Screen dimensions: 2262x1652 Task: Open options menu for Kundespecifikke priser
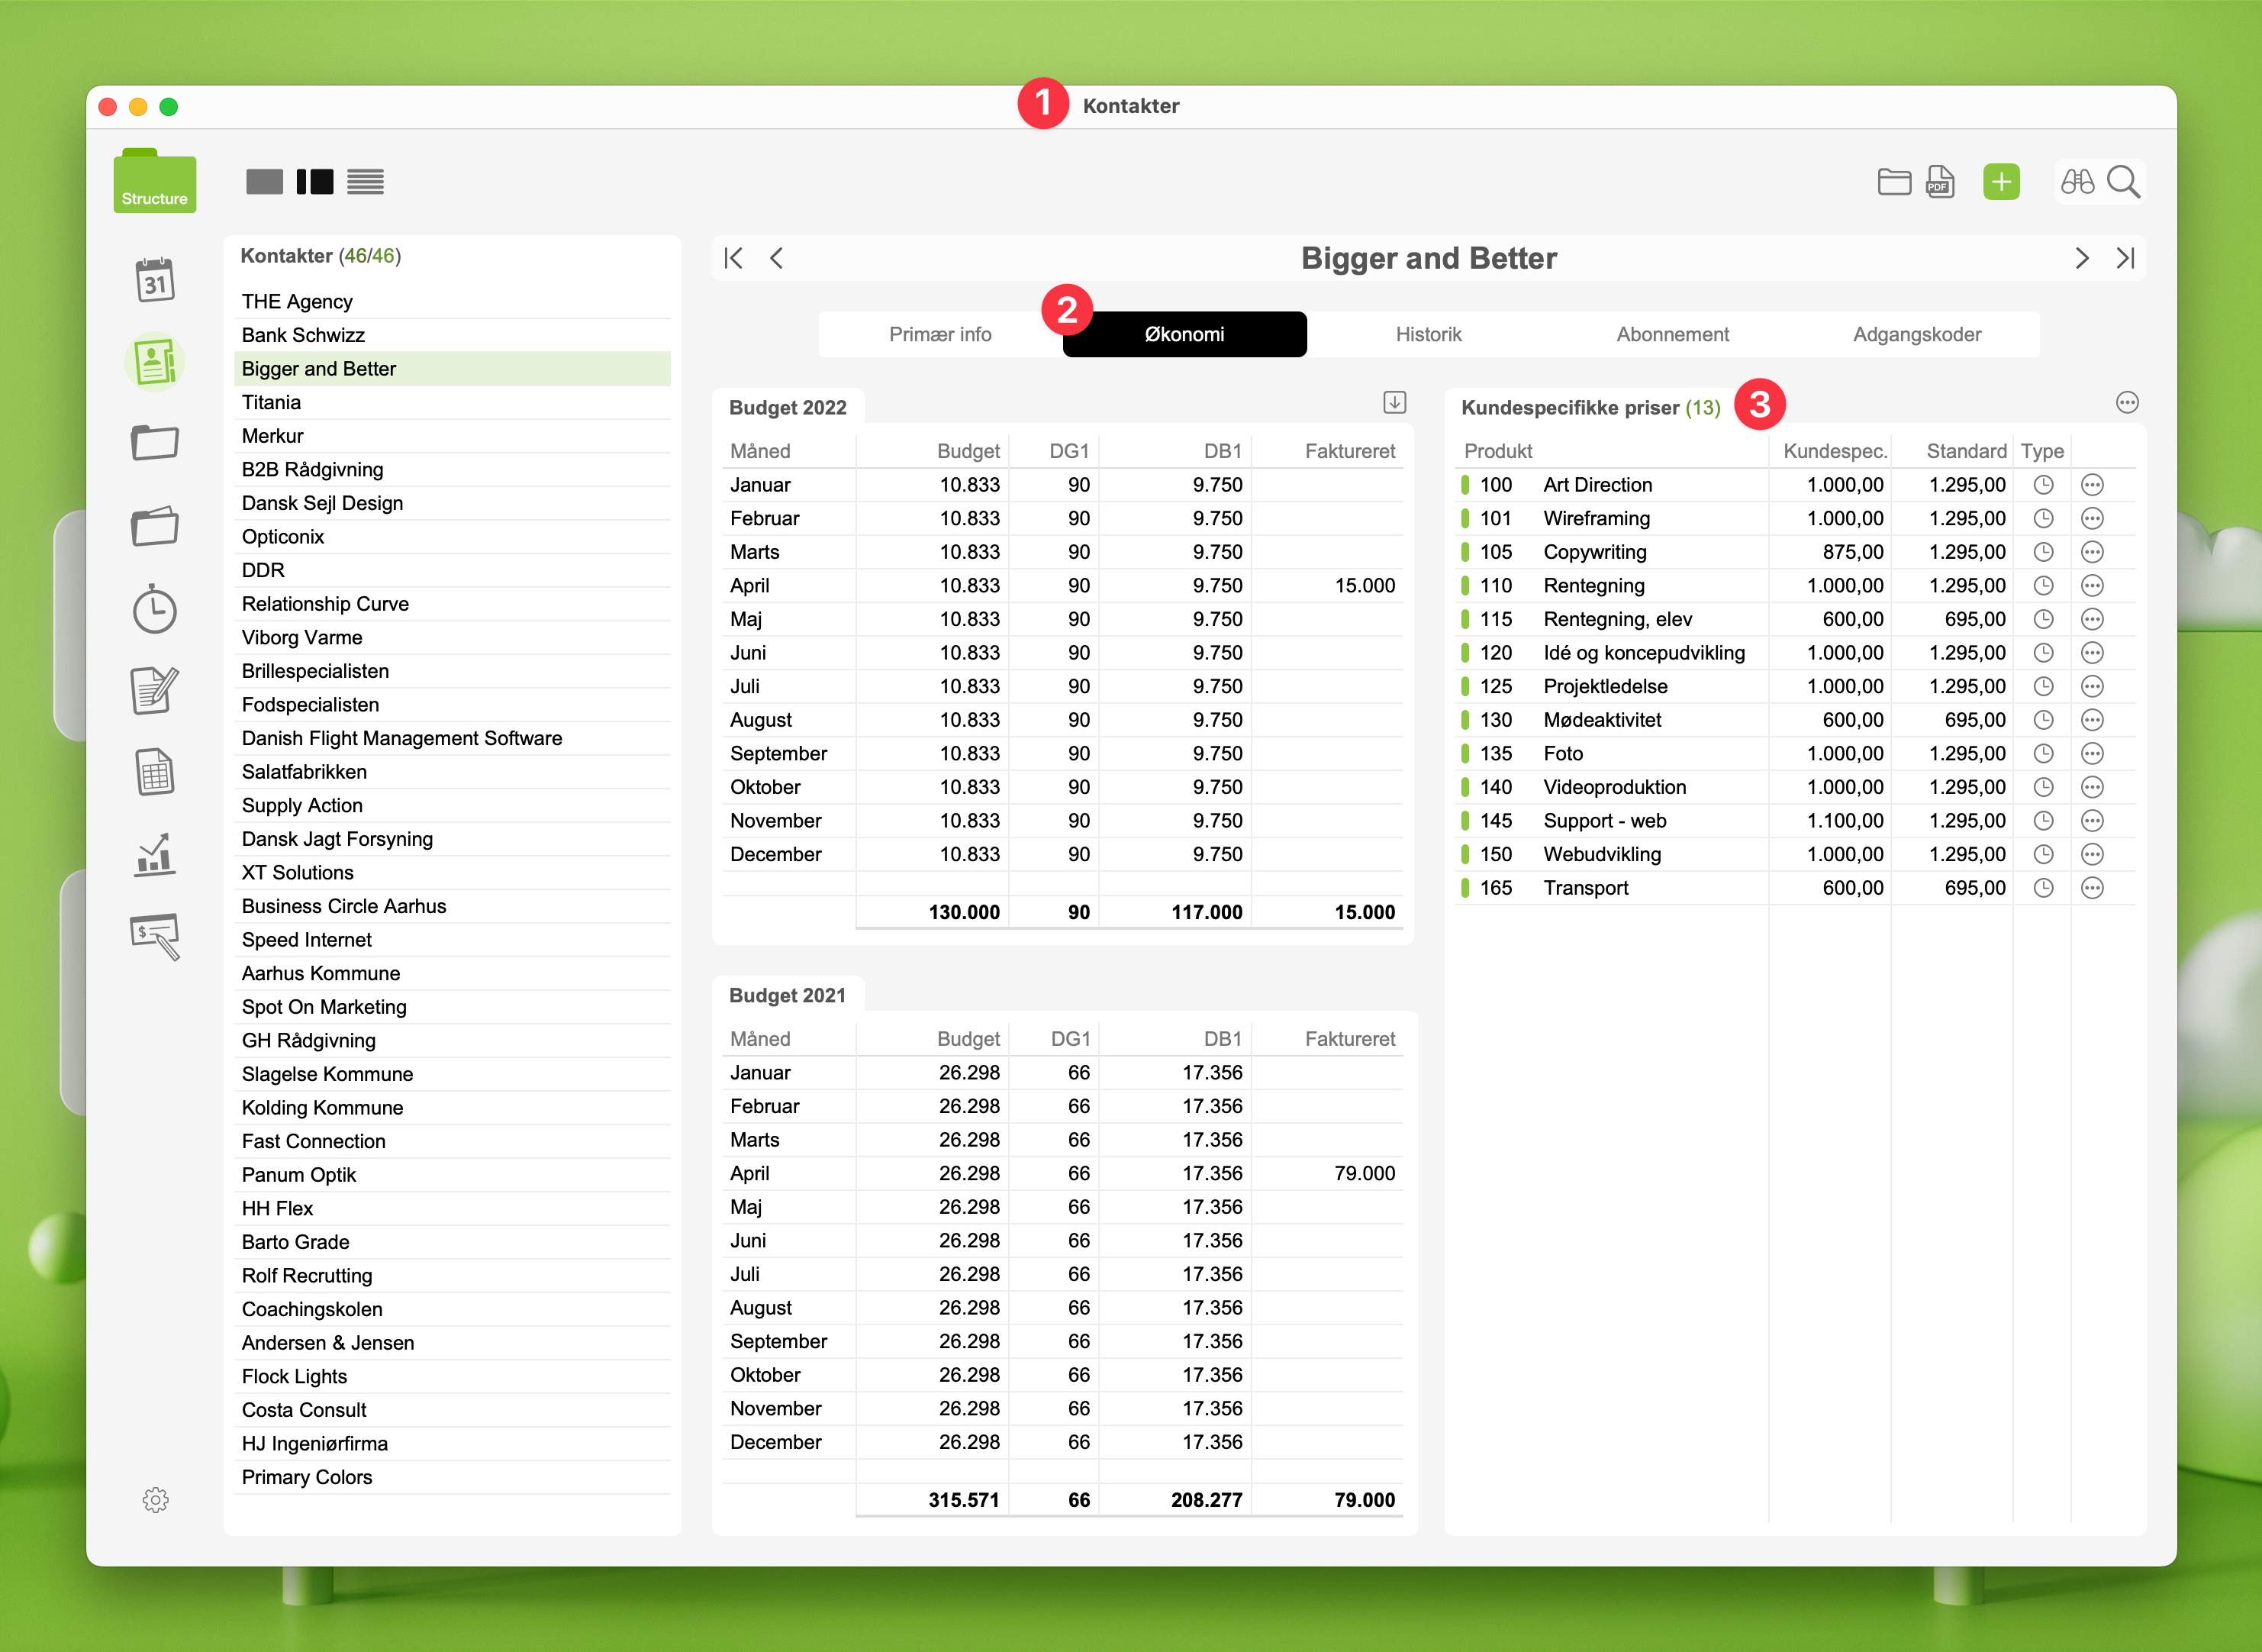(x=2127, y=403)
